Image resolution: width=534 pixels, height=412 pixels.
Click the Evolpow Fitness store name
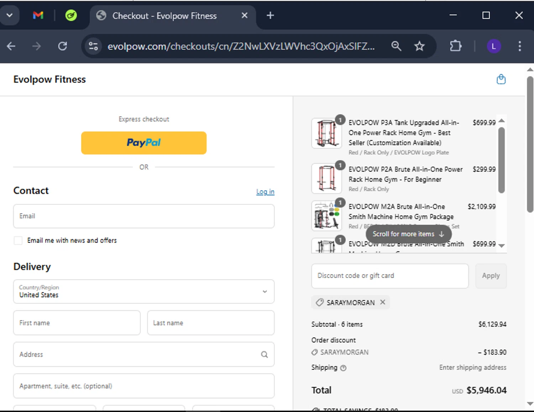pyautogui.click(x=49, y=79)
